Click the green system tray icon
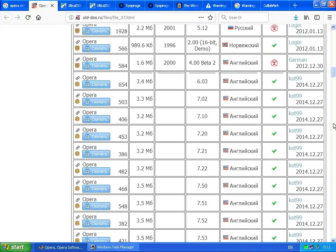 pyautogui.click(x=306, y=247)
